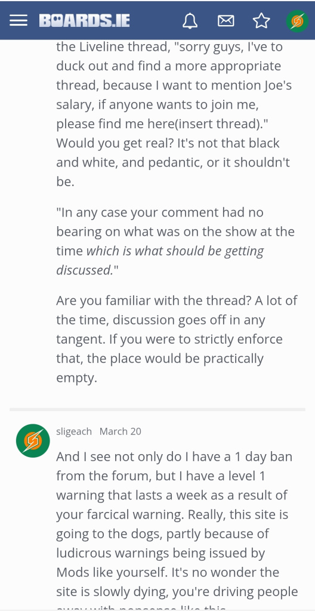
Task: Select the italic text 'which is what should be getting discussed'
Action: coord(160,260)
